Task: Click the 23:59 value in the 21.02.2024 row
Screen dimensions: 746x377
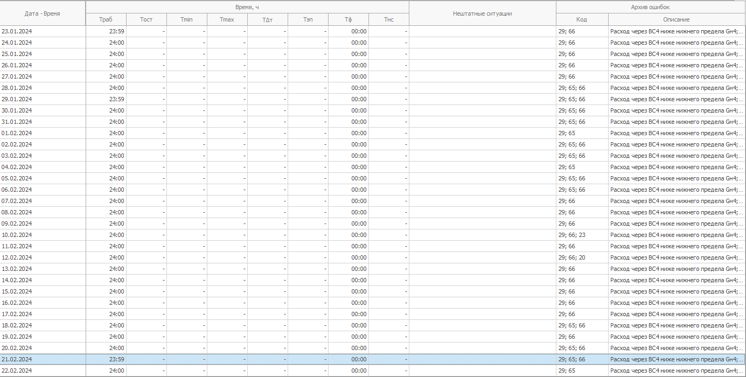Action: 106,359
